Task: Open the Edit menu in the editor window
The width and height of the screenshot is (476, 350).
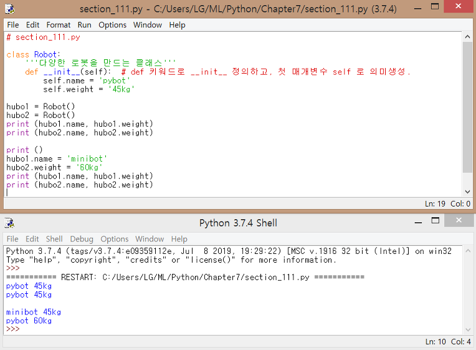Action: click(x=32, y=25)
